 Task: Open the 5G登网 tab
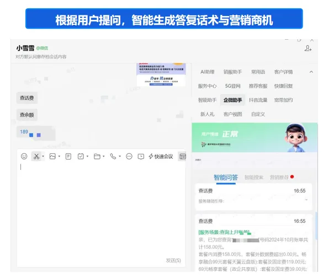click(x=233, y=86)
